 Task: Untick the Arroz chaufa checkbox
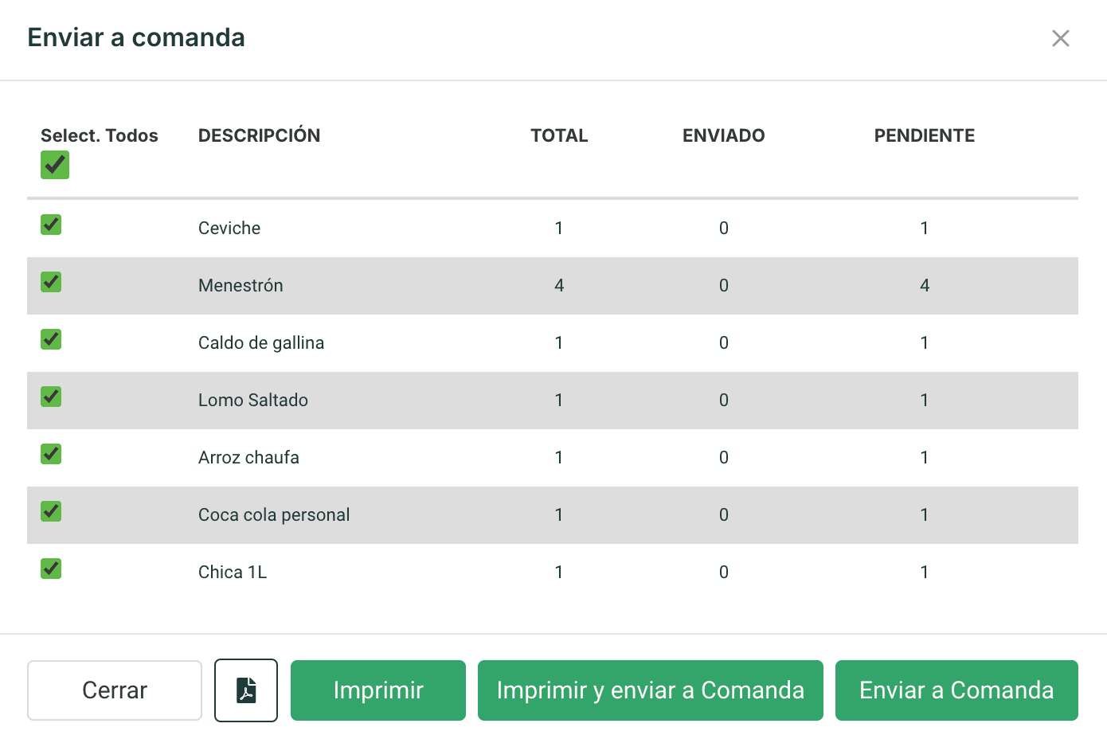click(x=51, y=454)
